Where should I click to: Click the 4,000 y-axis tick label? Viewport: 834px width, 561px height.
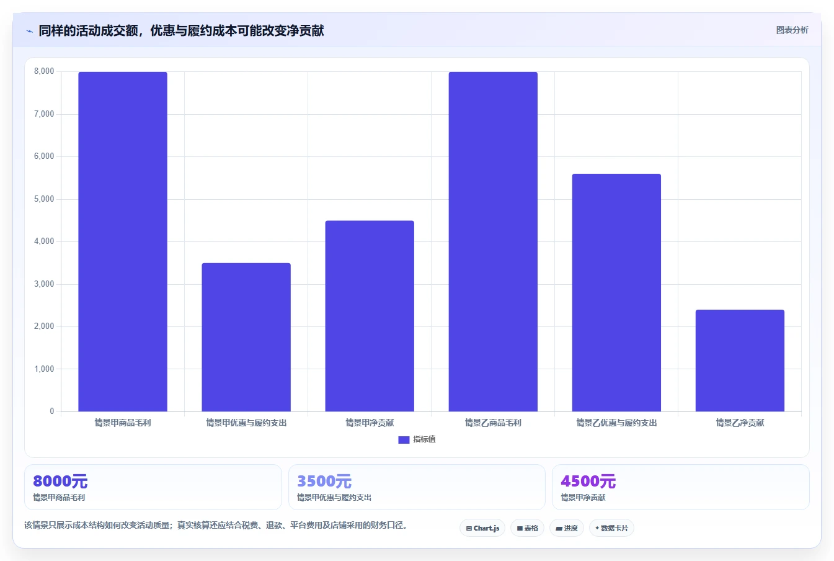coord(44,241)
